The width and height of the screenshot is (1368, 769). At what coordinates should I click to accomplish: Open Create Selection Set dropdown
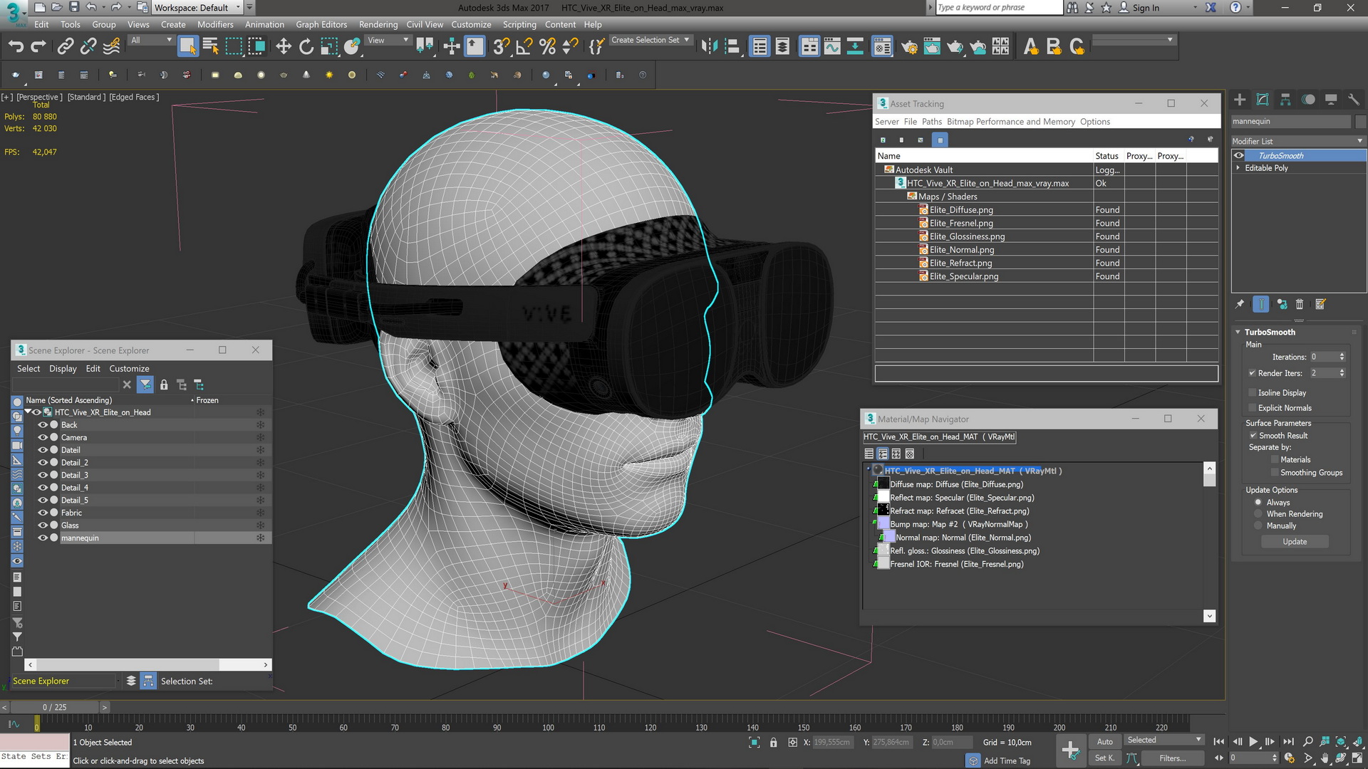click(x=650, y=41)
